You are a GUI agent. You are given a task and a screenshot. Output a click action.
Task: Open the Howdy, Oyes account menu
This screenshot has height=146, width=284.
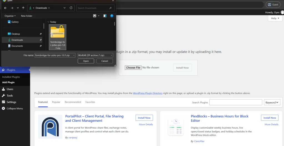coord(274,12)
